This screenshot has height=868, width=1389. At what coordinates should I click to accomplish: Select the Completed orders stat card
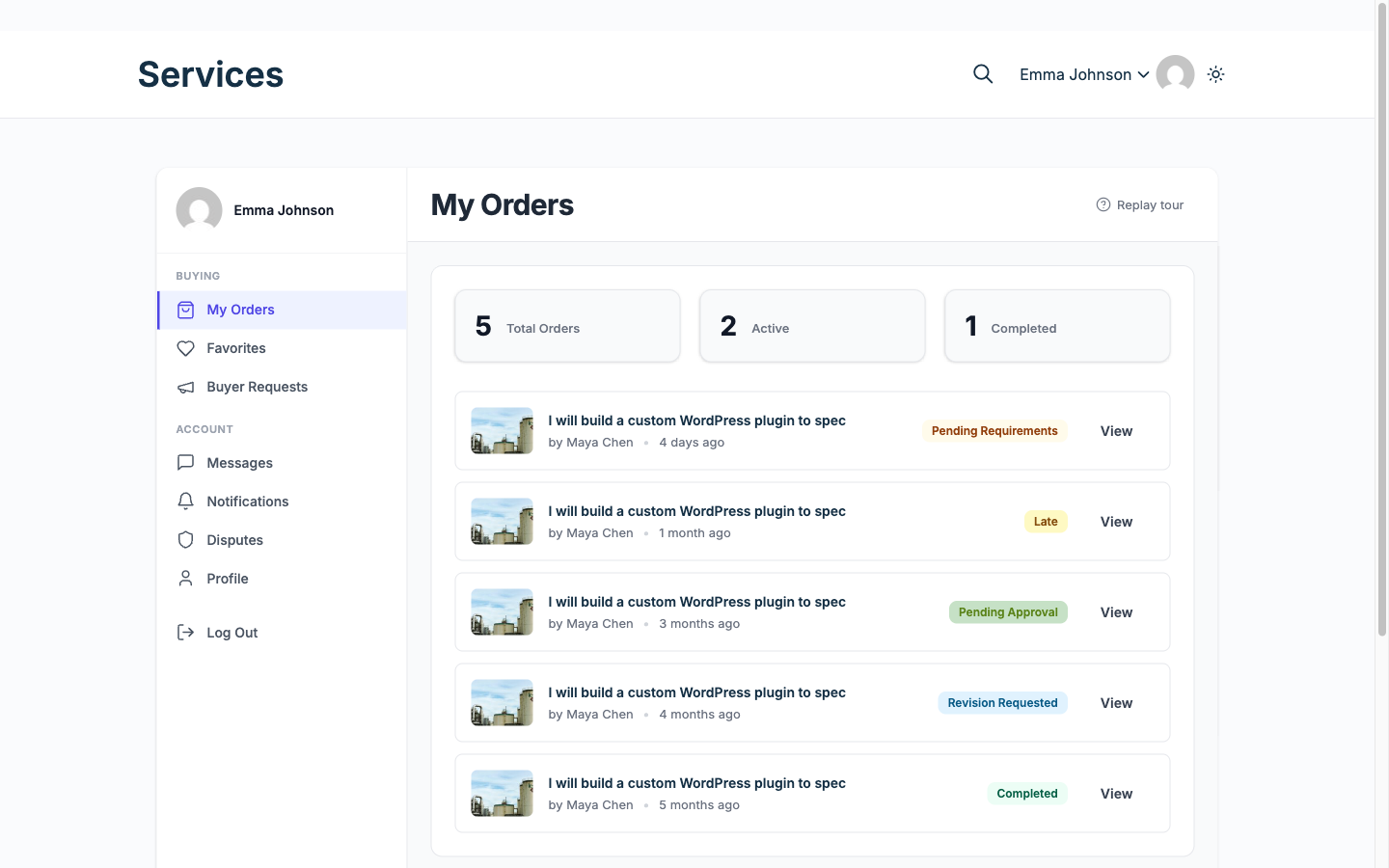click(x=1057, y=326)
